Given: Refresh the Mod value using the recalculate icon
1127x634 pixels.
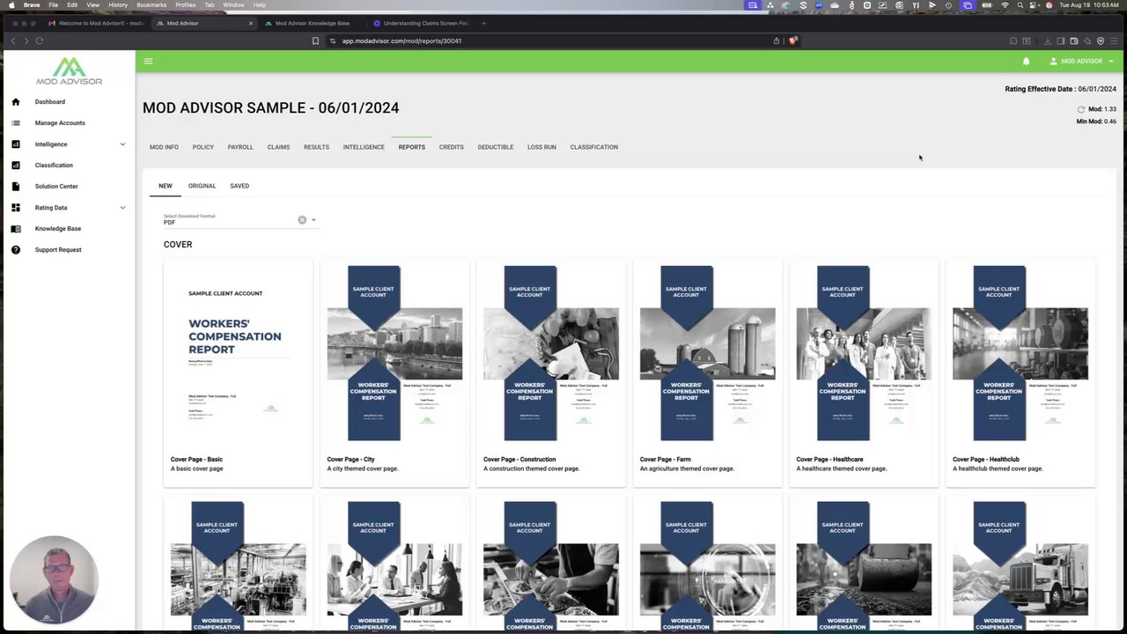Looking at the screenshot, I should [x=1080, y=109].
